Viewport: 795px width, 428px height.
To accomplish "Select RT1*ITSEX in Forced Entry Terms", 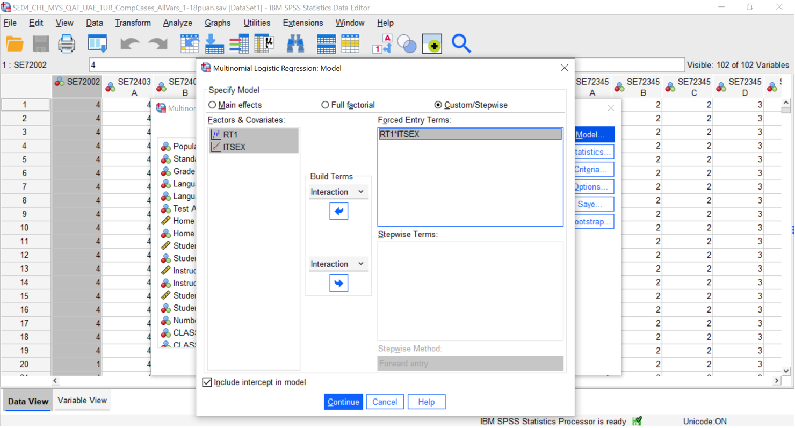I will coord(470,134).
